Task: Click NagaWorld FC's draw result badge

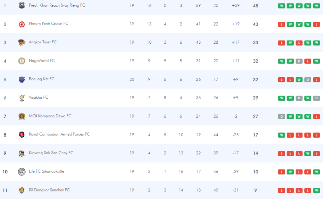Action: pos(299,61)
